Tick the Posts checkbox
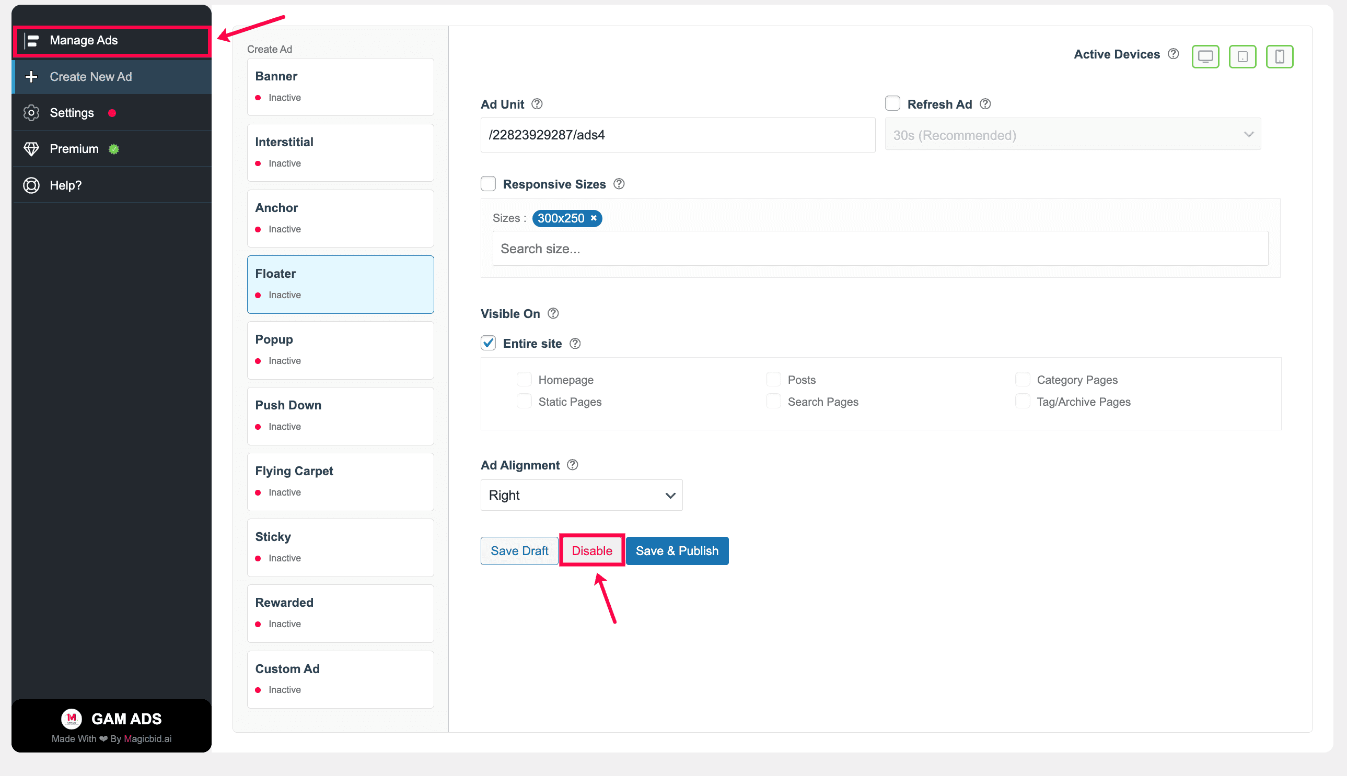The height and width of the screenshot is (776, 1347). click(x=773, y=380)
